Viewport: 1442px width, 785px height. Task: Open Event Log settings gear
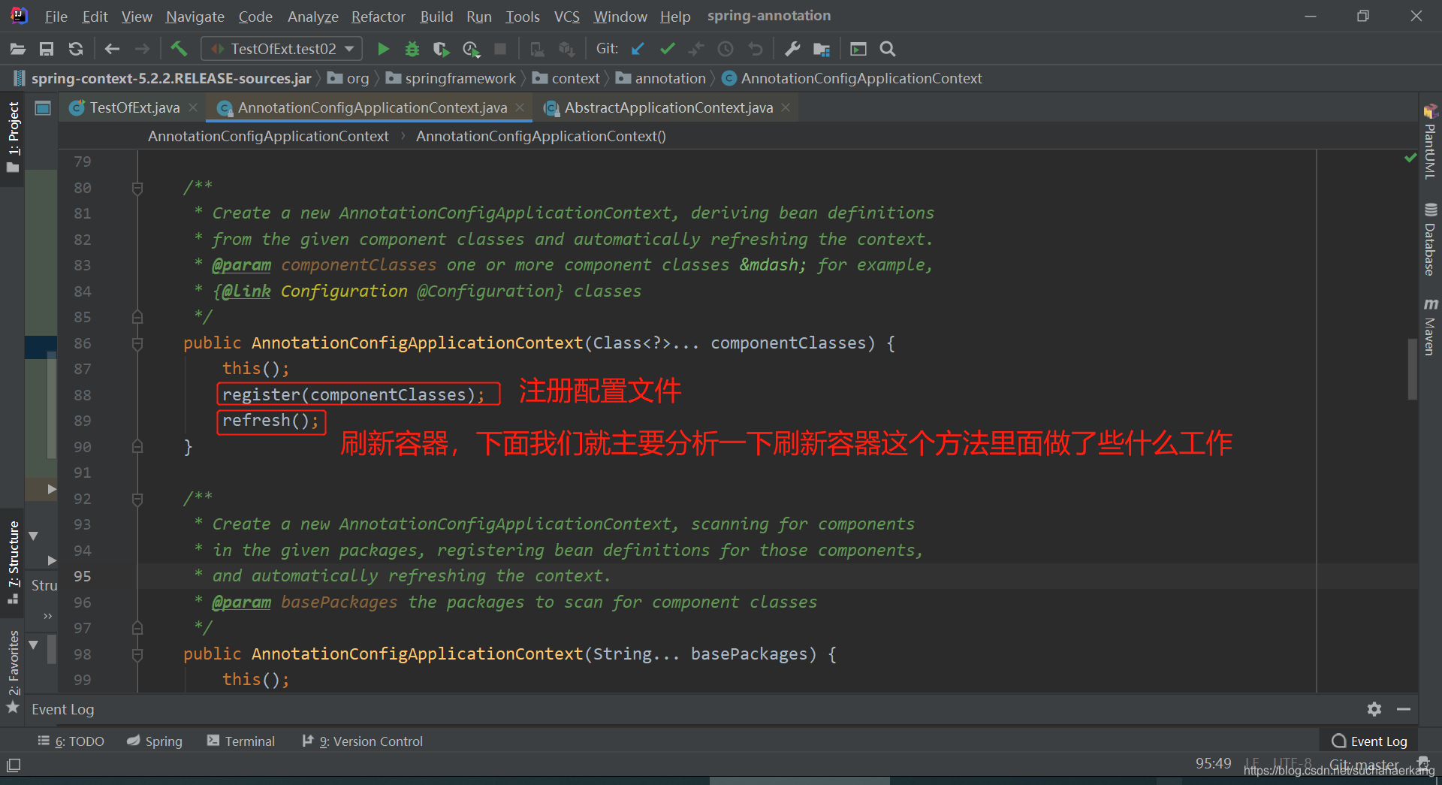pos(1374,709)
